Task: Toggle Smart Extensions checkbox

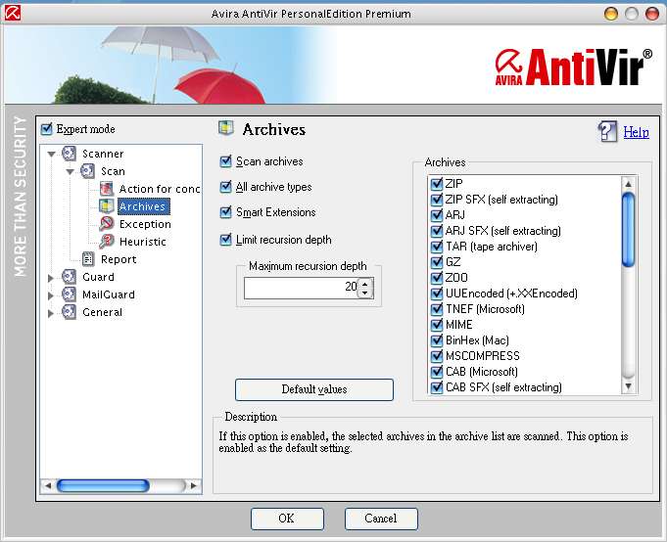Action: (226, 212)
